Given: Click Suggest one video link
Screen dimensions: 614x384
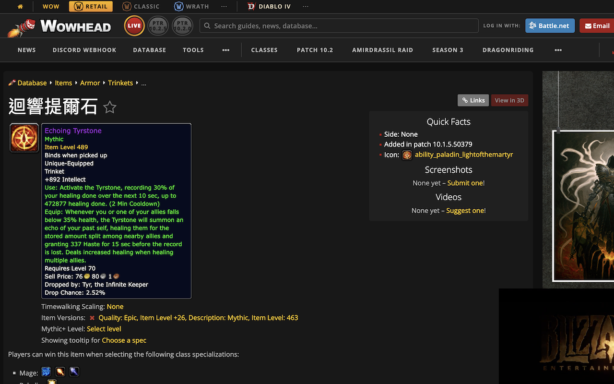Looking at the screenshot, I should [x=465, y=211].
